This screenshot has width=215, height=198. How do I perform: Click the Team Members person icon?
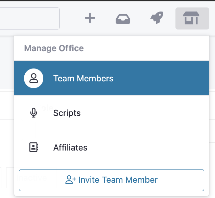coord(33,78)
